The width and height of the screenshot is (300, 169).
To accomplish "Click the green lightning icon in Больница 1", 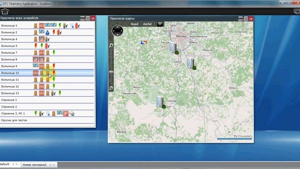I will (x=60, y=25).
